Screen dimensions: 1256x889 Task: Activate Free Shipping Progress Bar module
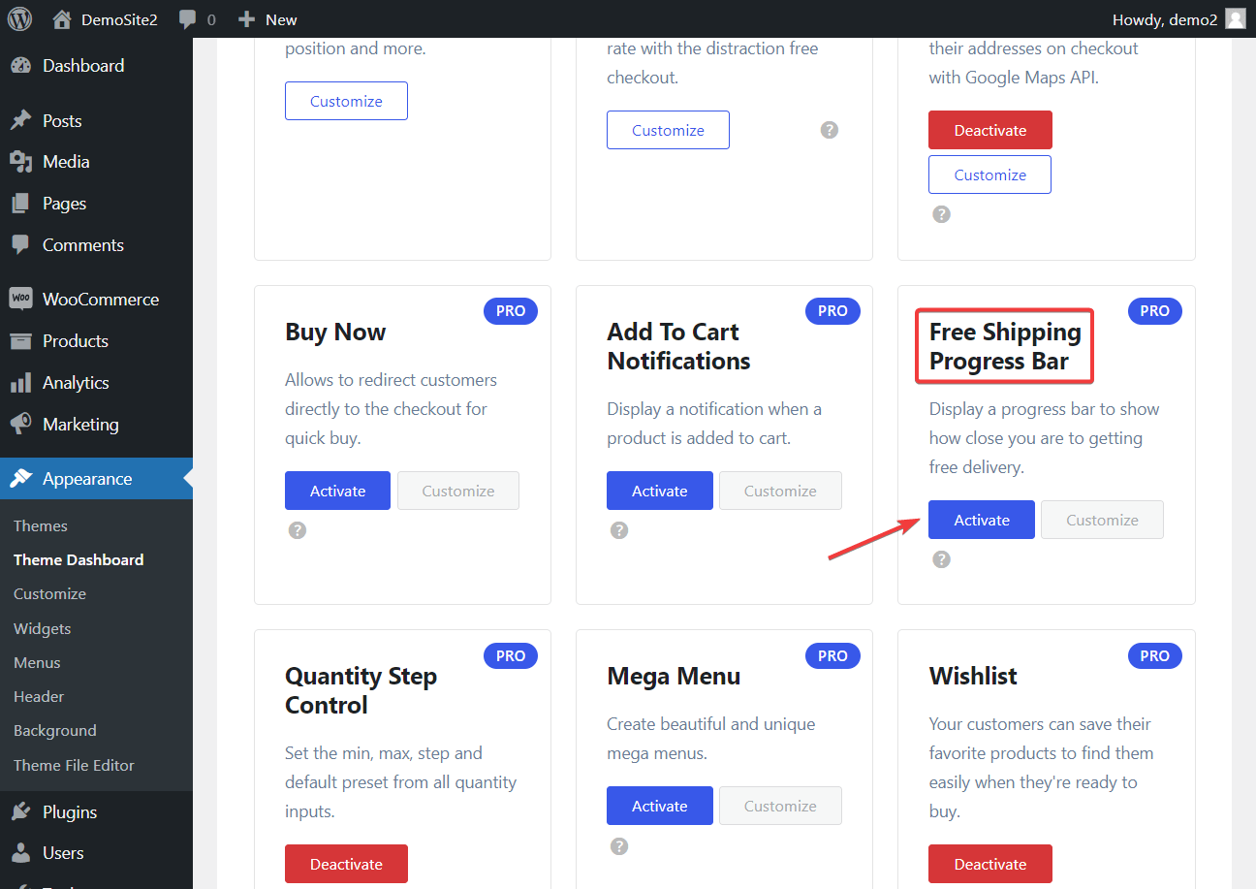click(x=982, y=520)
